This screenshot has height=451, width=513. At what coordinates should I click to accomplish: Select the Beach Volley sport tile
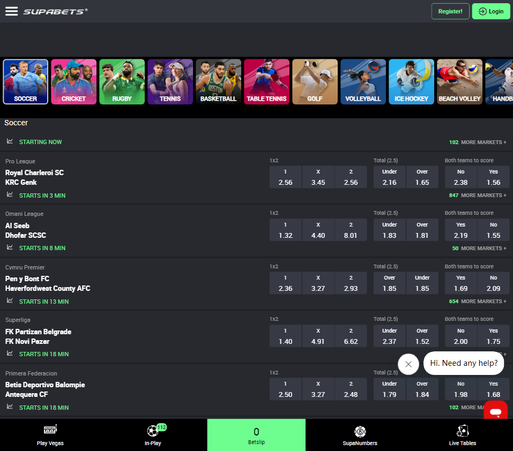click(x=460, y=82)
